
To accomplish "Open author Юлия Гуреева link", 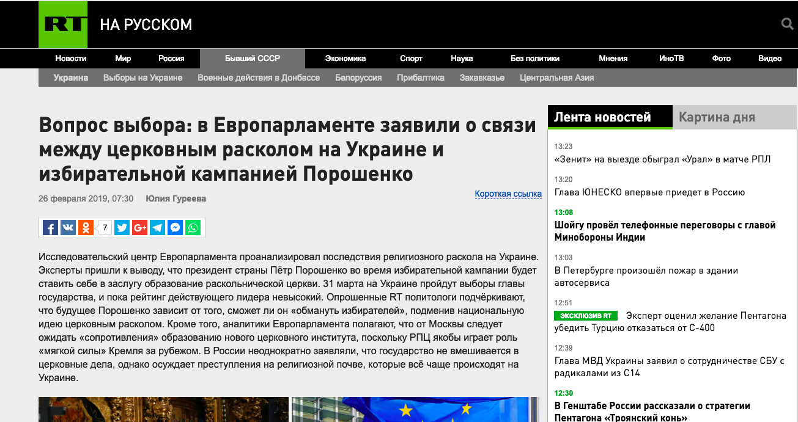I will [x=175, y=198].
